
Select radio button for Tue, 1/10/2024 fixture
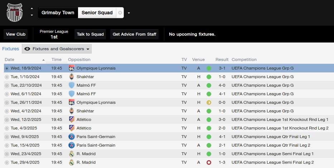[x=7, y=77]
